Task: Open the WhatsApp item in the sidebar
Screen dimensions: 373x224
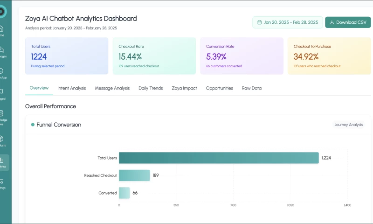Action: tap(2, 73)
